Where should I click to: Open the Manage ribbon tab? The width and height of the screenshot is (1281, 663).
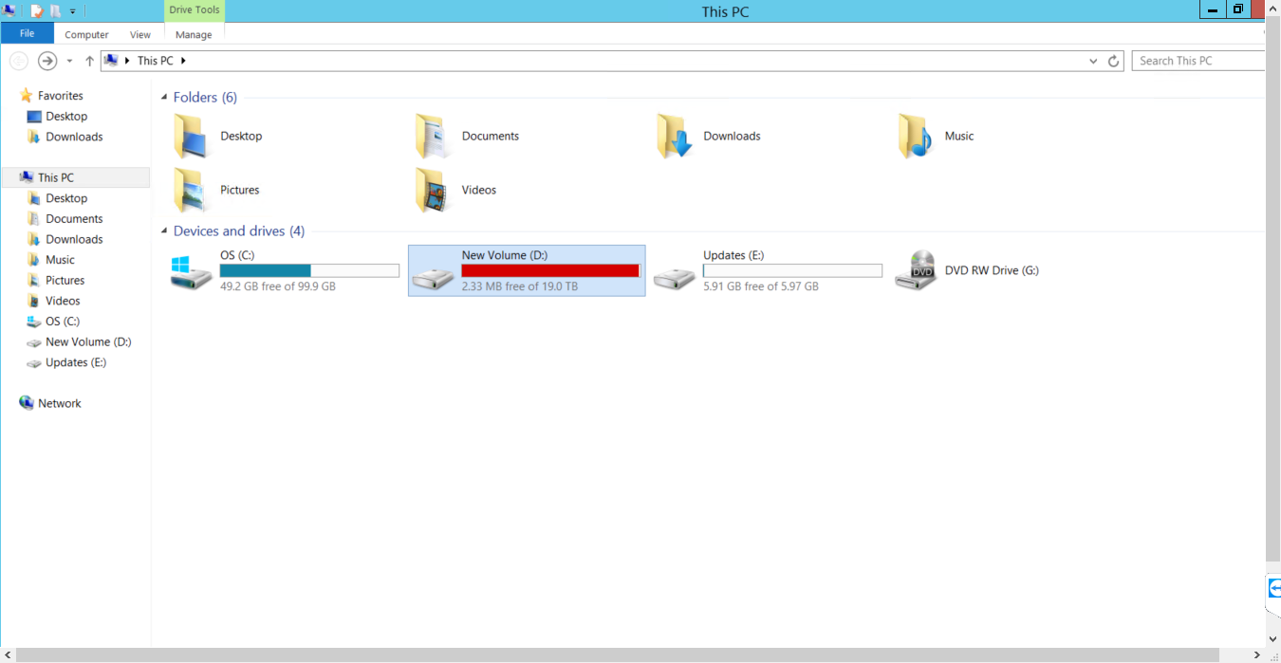coord(194,34)
